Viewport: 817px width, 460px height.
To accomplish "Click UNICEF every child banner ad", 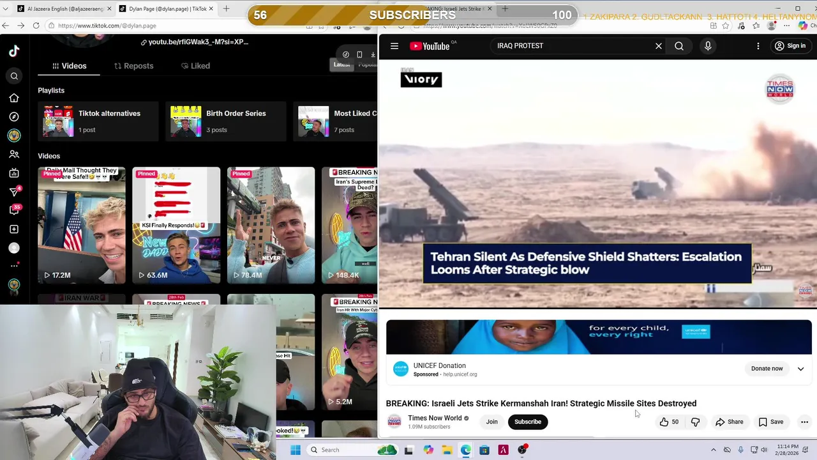I will (599, 337).
